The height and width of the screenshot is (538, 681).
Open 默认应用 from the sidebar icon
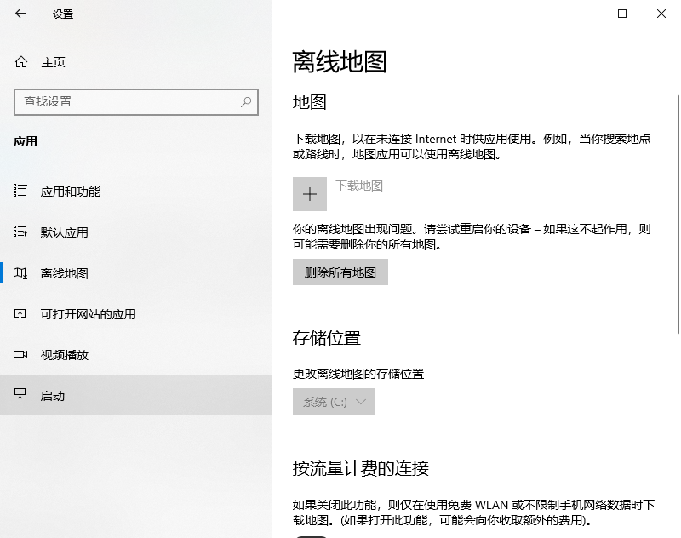click(20, 232)
